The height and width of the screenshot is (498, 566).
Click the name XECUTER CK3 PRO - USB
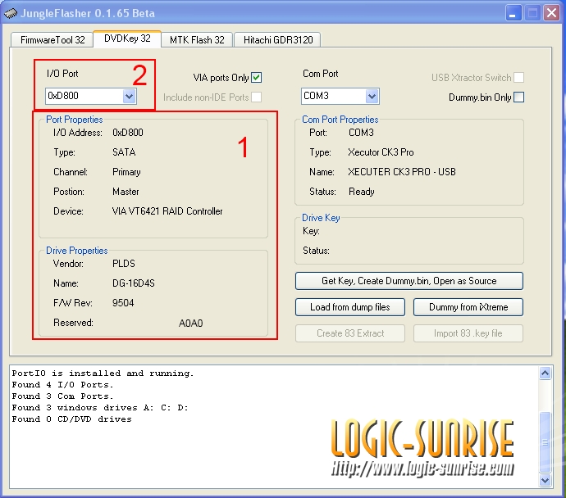(402, 172)
